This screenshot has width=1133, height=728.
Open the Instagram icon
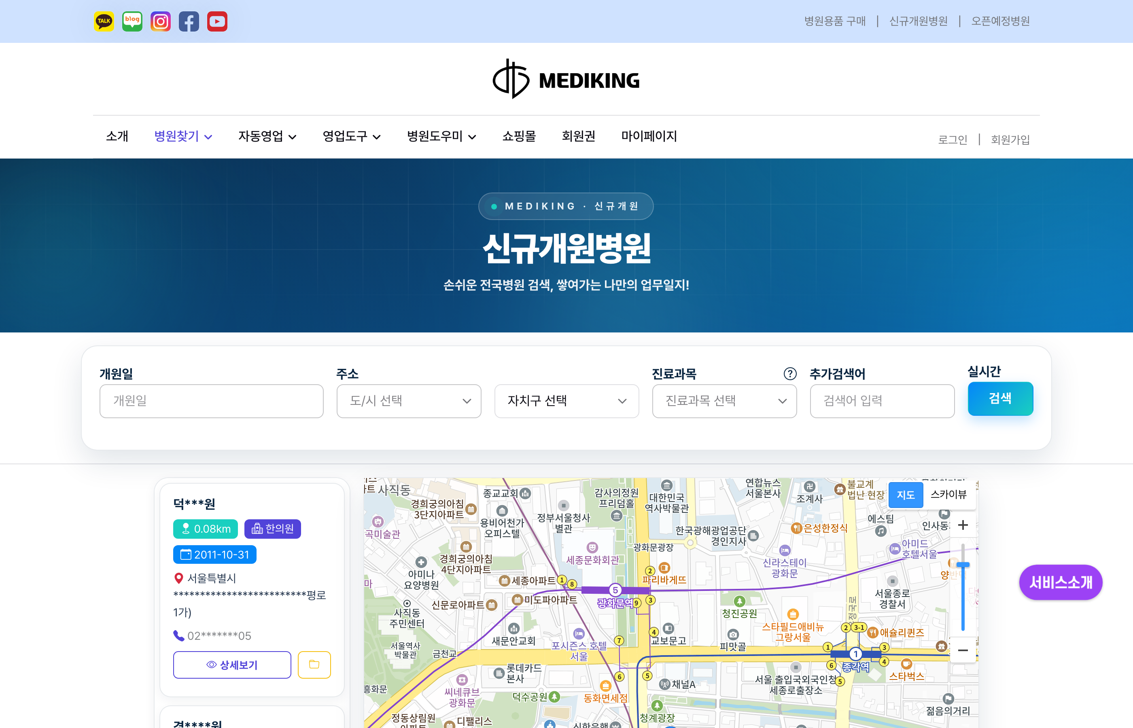pyautogui.click(x=160, y=21)
